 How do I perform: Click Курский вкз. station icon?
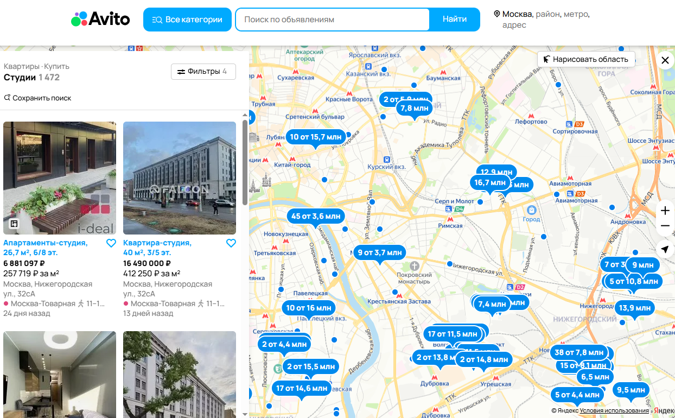click(386, 160)
